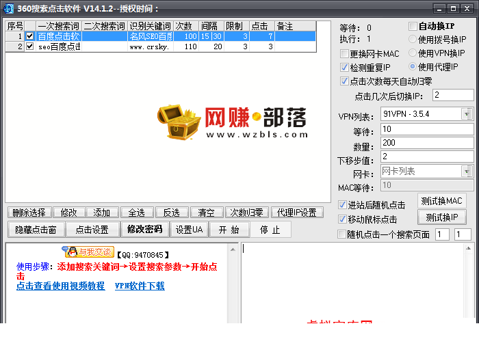Toggle checkbox for row 1 keyword
Viewport: 479px width, 339px height.
pyautogui.click(x=29, y=36)
